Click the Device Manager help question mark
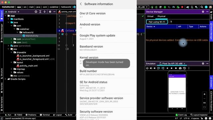 click(x=171, y=22)
